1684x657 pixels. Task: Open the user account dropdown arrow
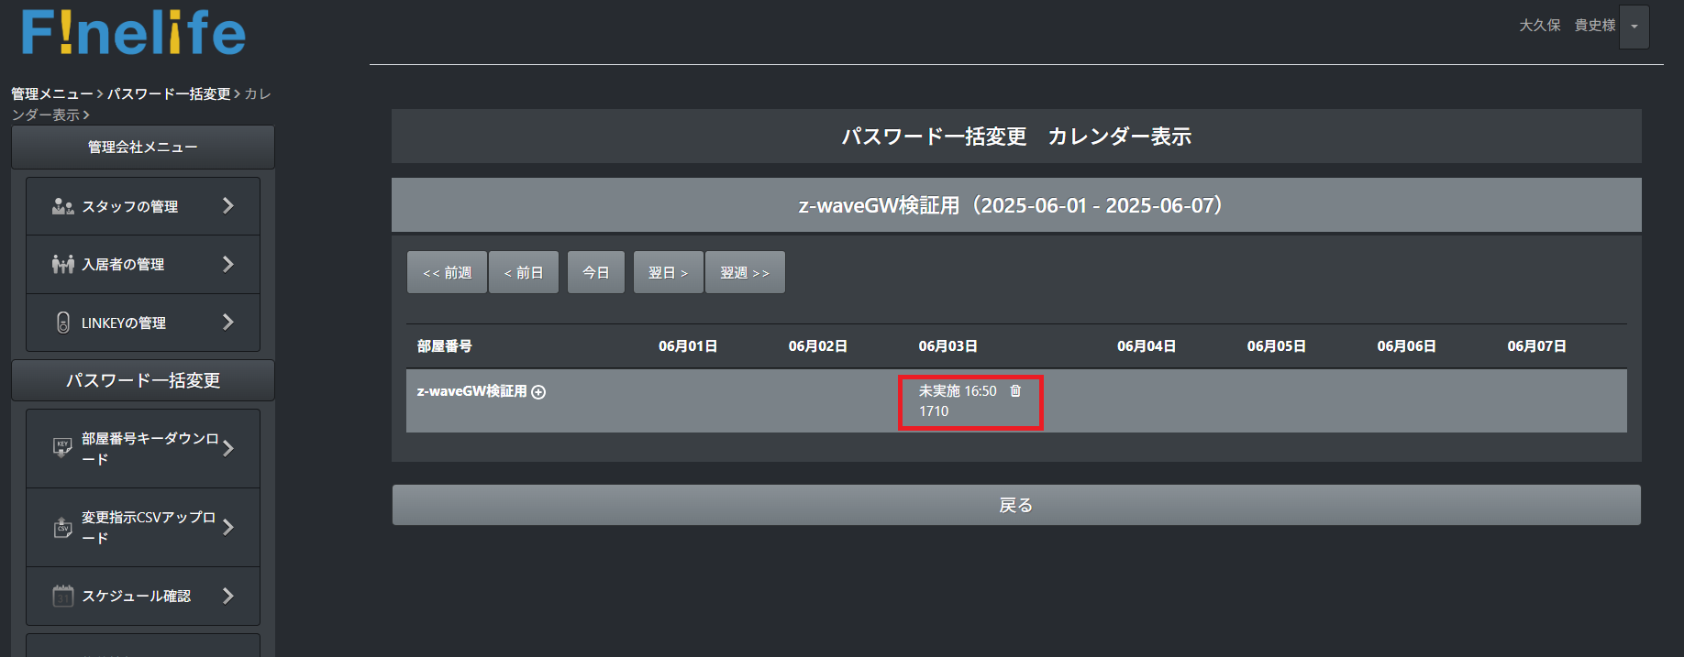click(1634, 27)
